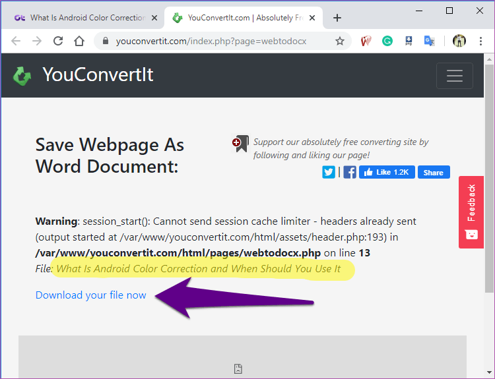495x379 pixels.
Task: Follow on Twitter icon
Action: click(x=328, y=172)
